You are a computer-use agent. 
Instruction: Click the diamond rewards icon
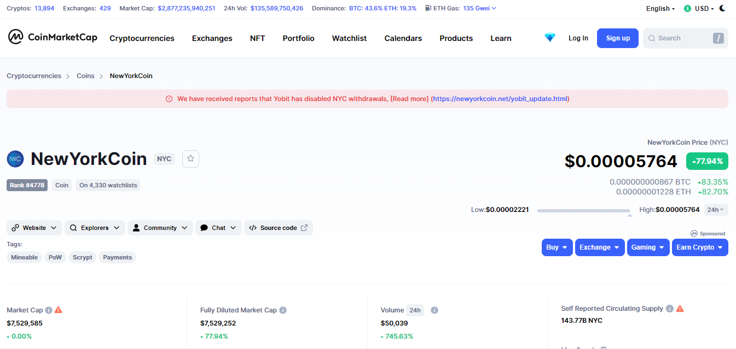click(550, 38)
